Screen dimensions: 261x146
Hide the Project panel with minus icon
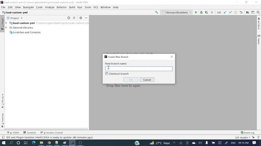point(86,18)
